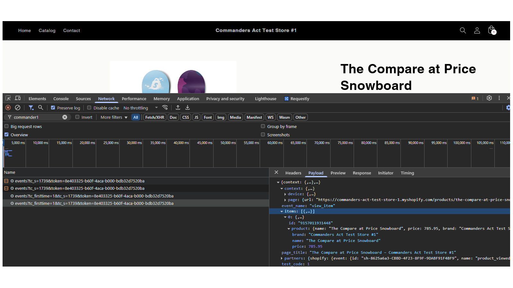Screen dimensions: 513x288
Task: Stop recording network log
Action: 8,108
